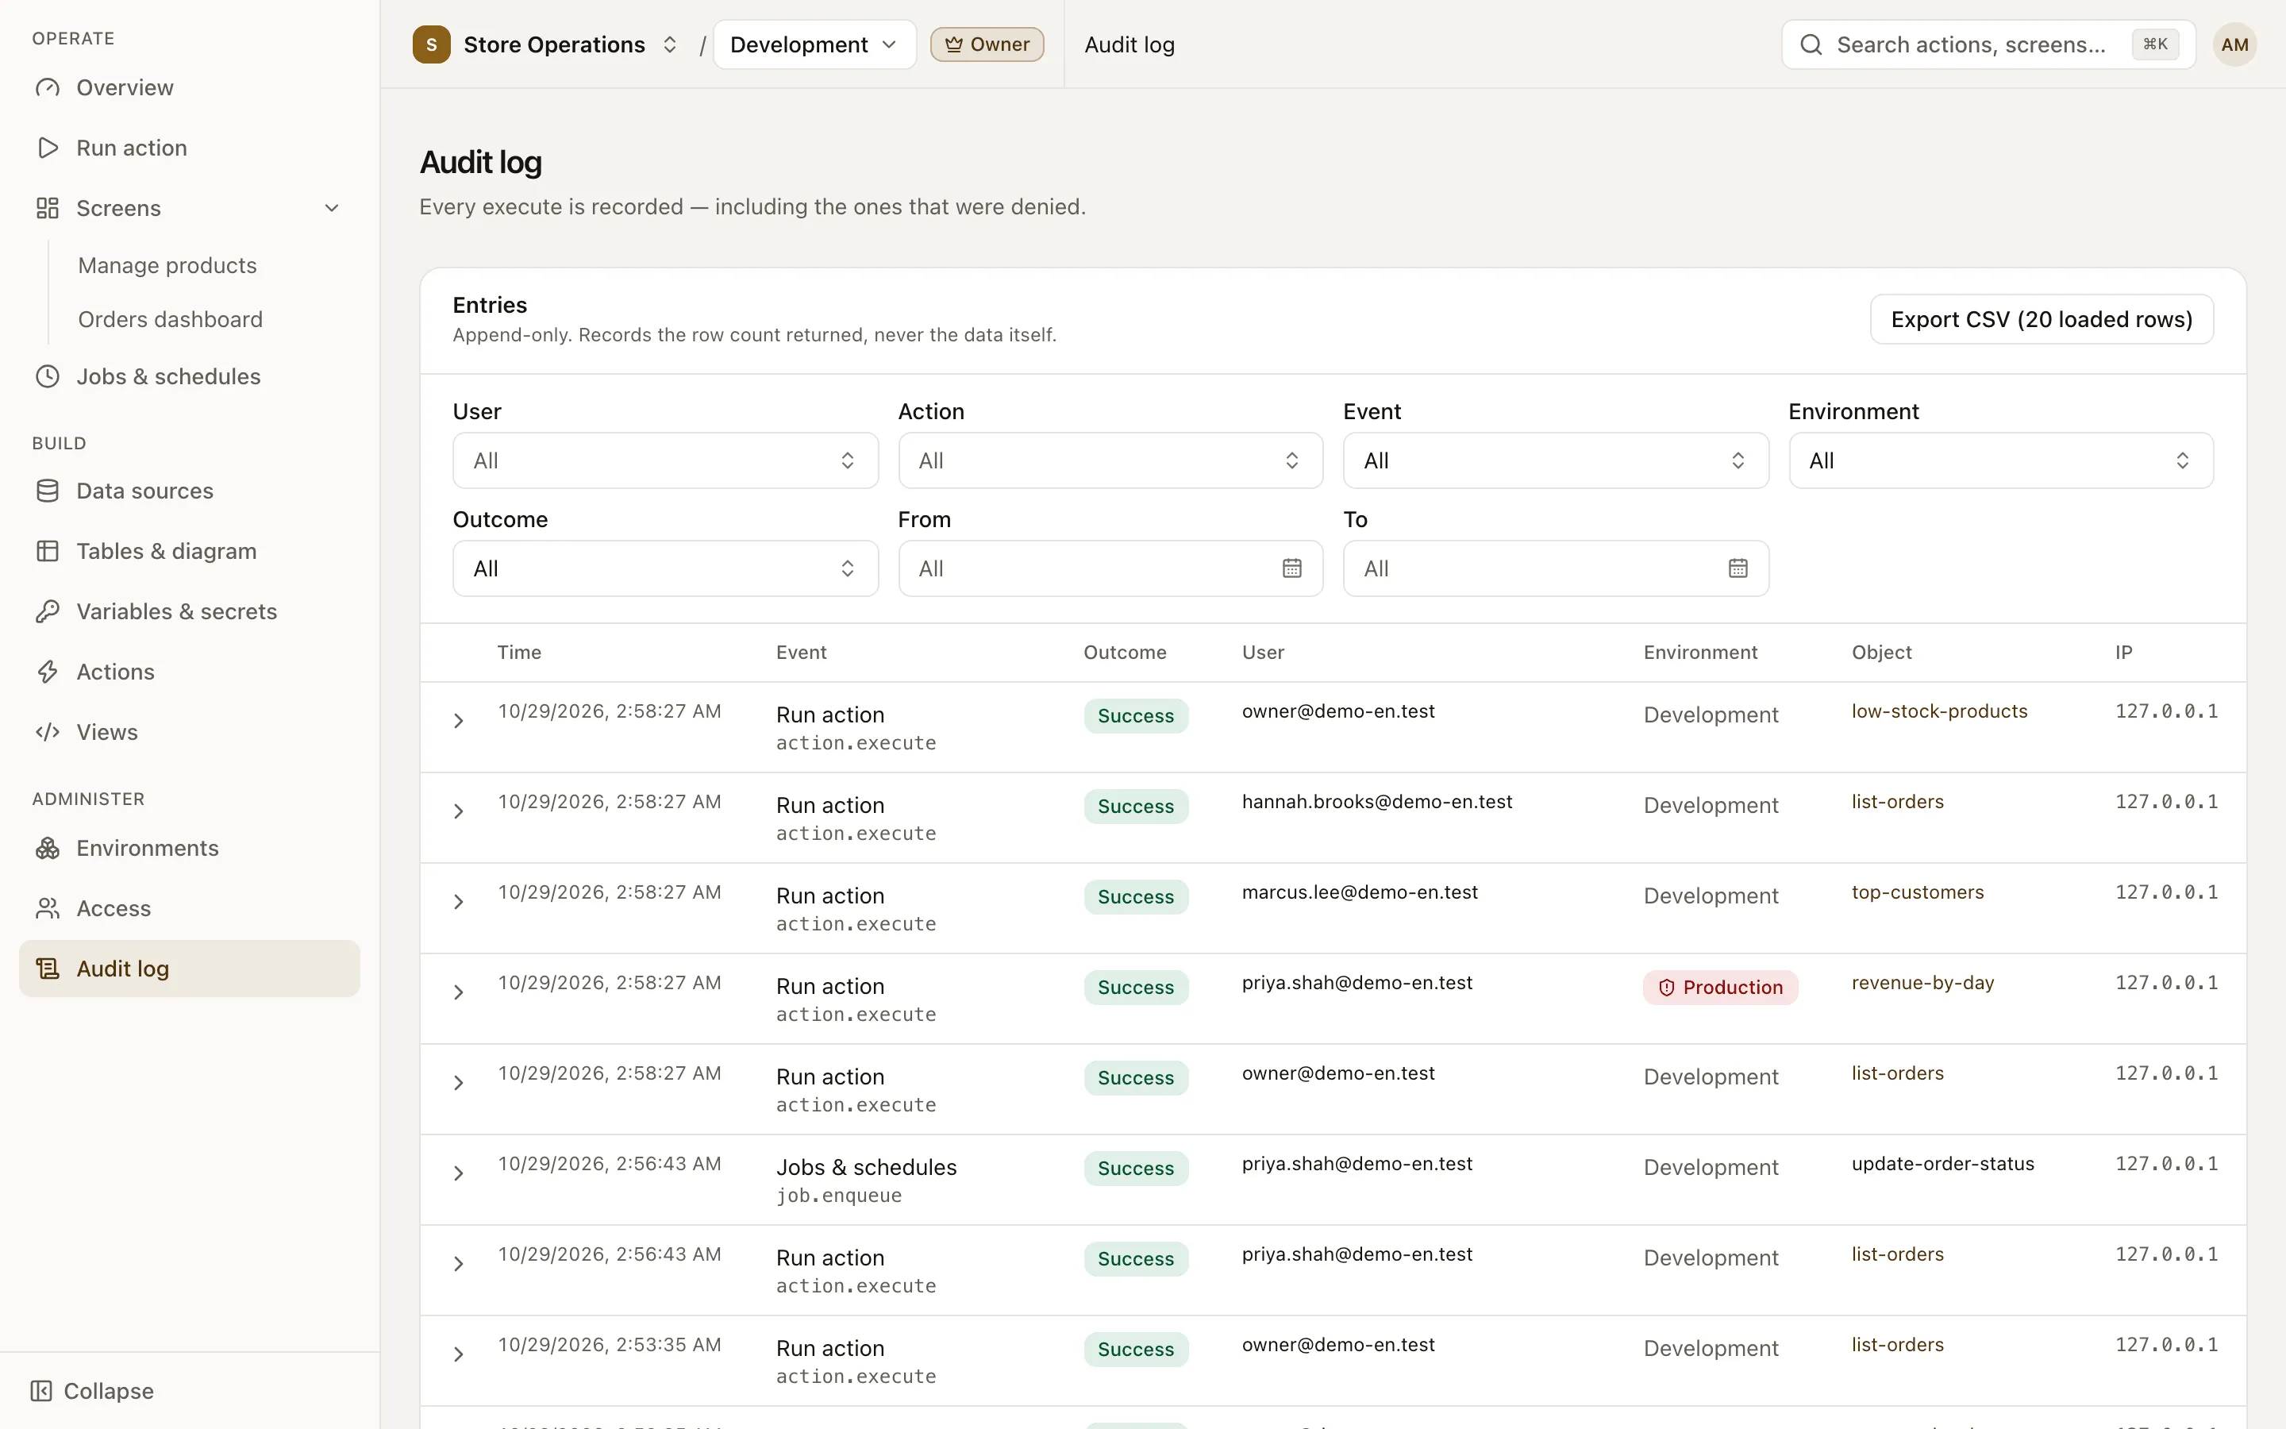This screenshot has height=1429, width=2286.
Task: Click the Time column header
Action: [520, 653]
